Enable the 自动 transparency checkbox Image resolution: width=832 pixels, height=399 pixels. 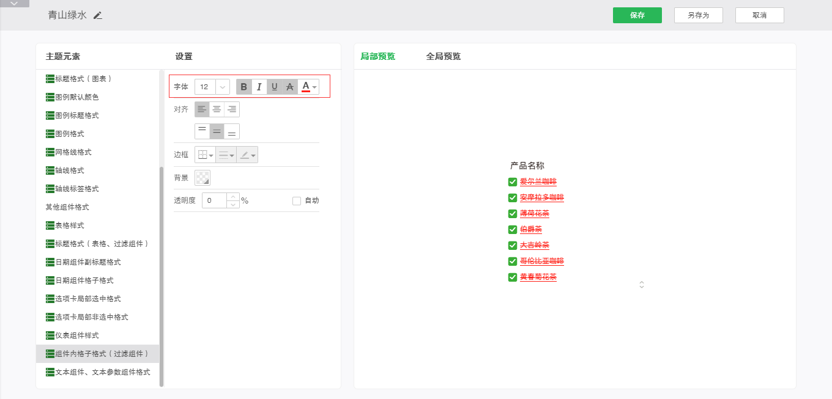(x=297, y=200)
